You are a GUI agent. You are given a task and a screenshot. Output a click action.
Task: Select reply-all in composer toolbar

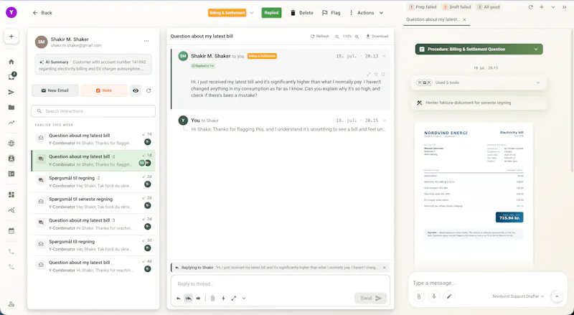188,298
